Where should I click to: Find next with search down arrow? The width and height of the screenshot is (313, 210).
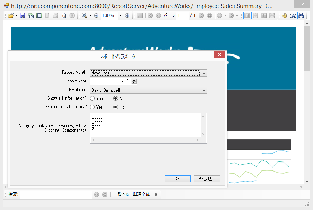click(x=97, y=195)
